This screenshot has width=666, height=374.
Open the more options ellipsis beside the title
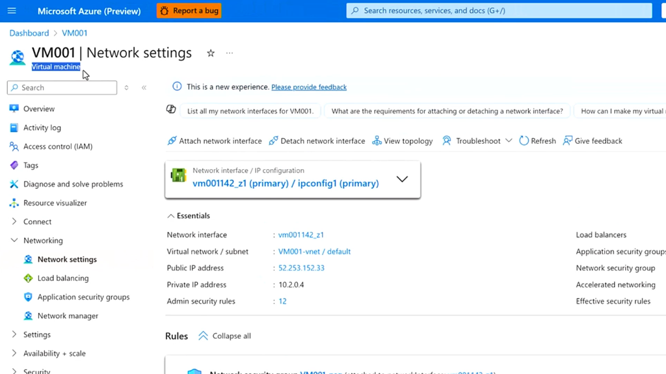pos(230,53)
